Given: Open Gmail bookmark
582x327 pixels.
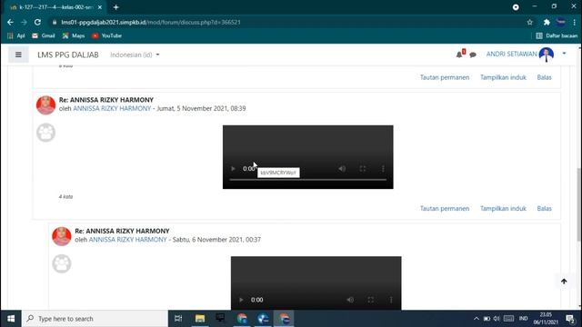Looking at the screenshot, I should tap(43, 35).
